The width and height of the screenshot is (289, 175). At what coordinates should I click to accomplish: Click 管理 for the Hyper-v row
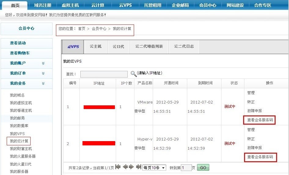pos(251,130)
